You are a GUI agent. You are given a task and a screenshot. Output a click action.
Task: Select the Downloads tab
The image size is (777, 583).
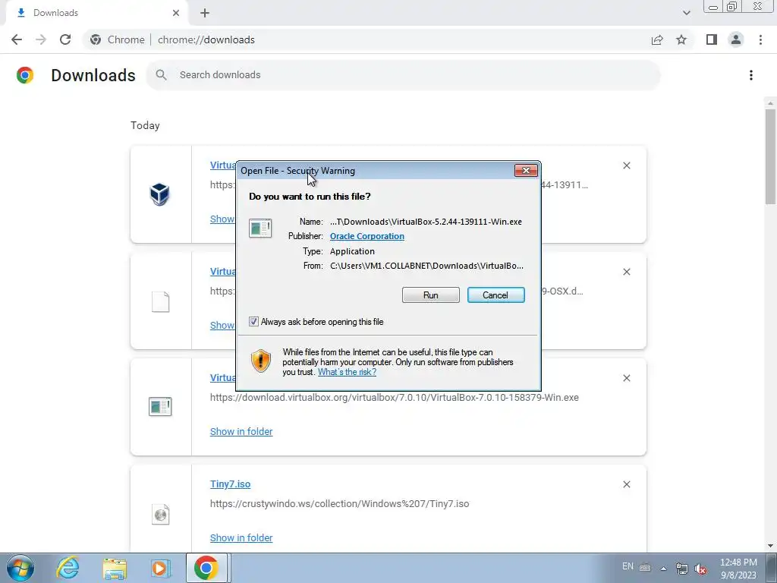96,13
